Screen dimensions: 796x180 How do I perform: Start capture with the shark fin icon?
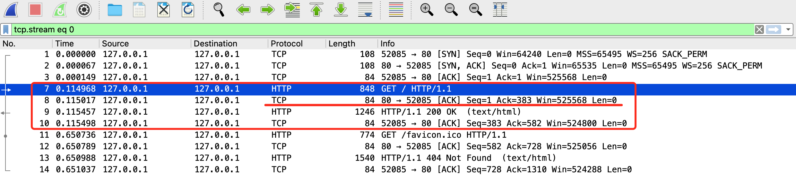(11, 10)
